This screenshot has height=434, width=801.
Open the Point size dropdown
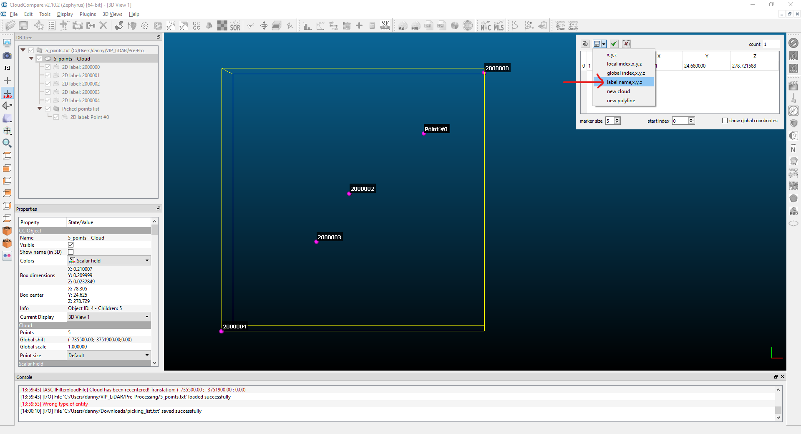pos(109,356)
